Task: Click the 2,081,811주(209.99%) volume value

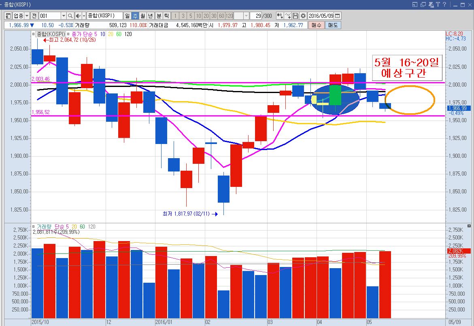Action: pos(56,232)
